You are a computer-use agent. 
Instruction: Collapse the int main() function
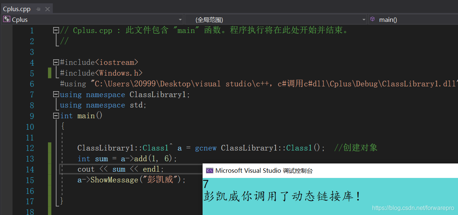point(56,116)
